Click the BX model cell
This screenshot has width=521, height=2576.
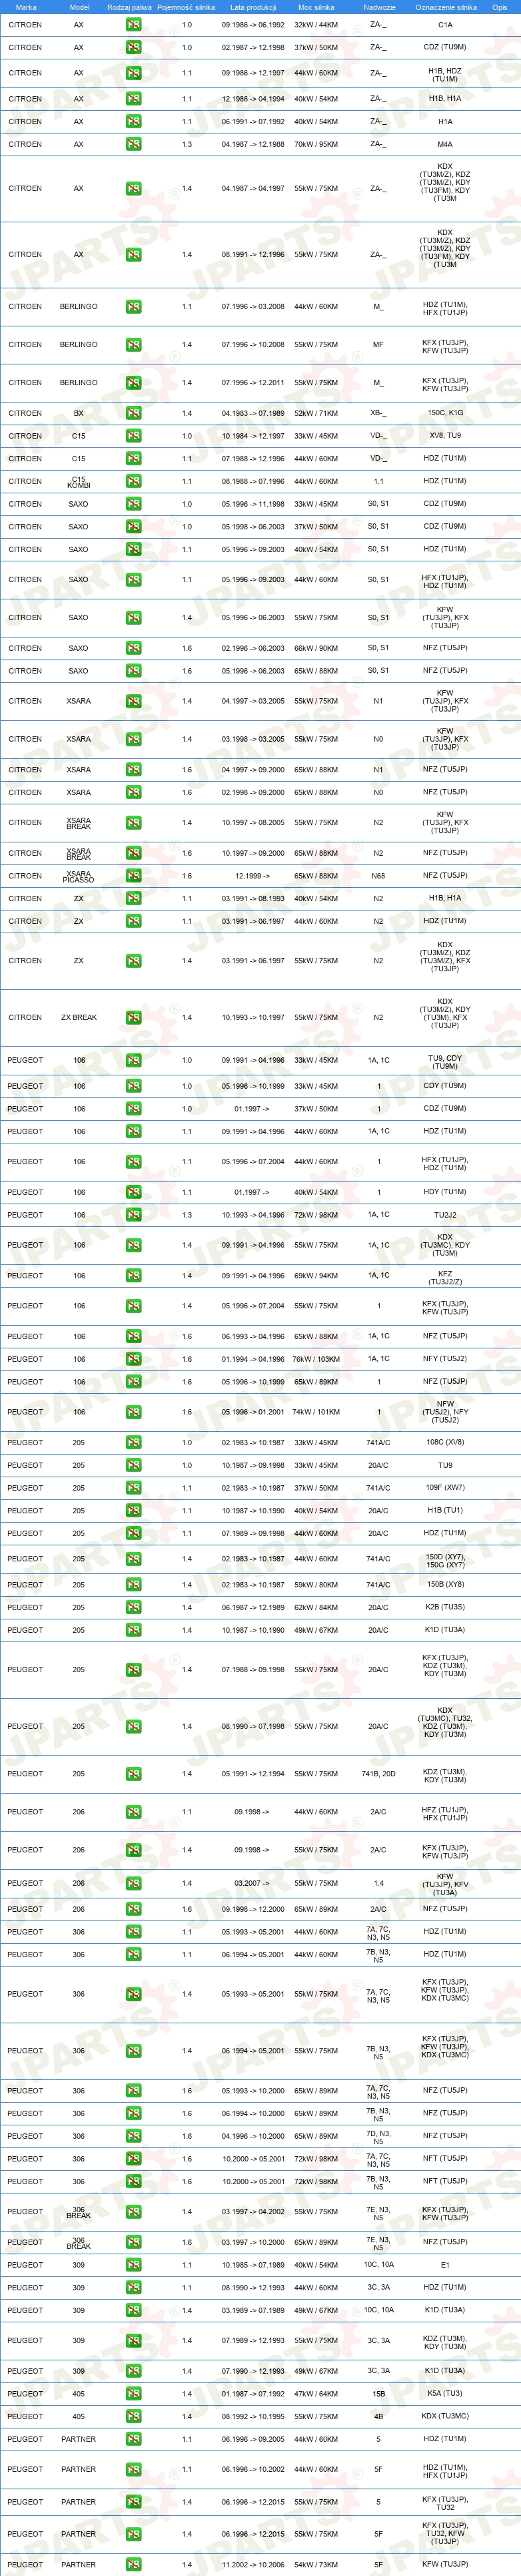pyautogui.click(x=79, y=413)
